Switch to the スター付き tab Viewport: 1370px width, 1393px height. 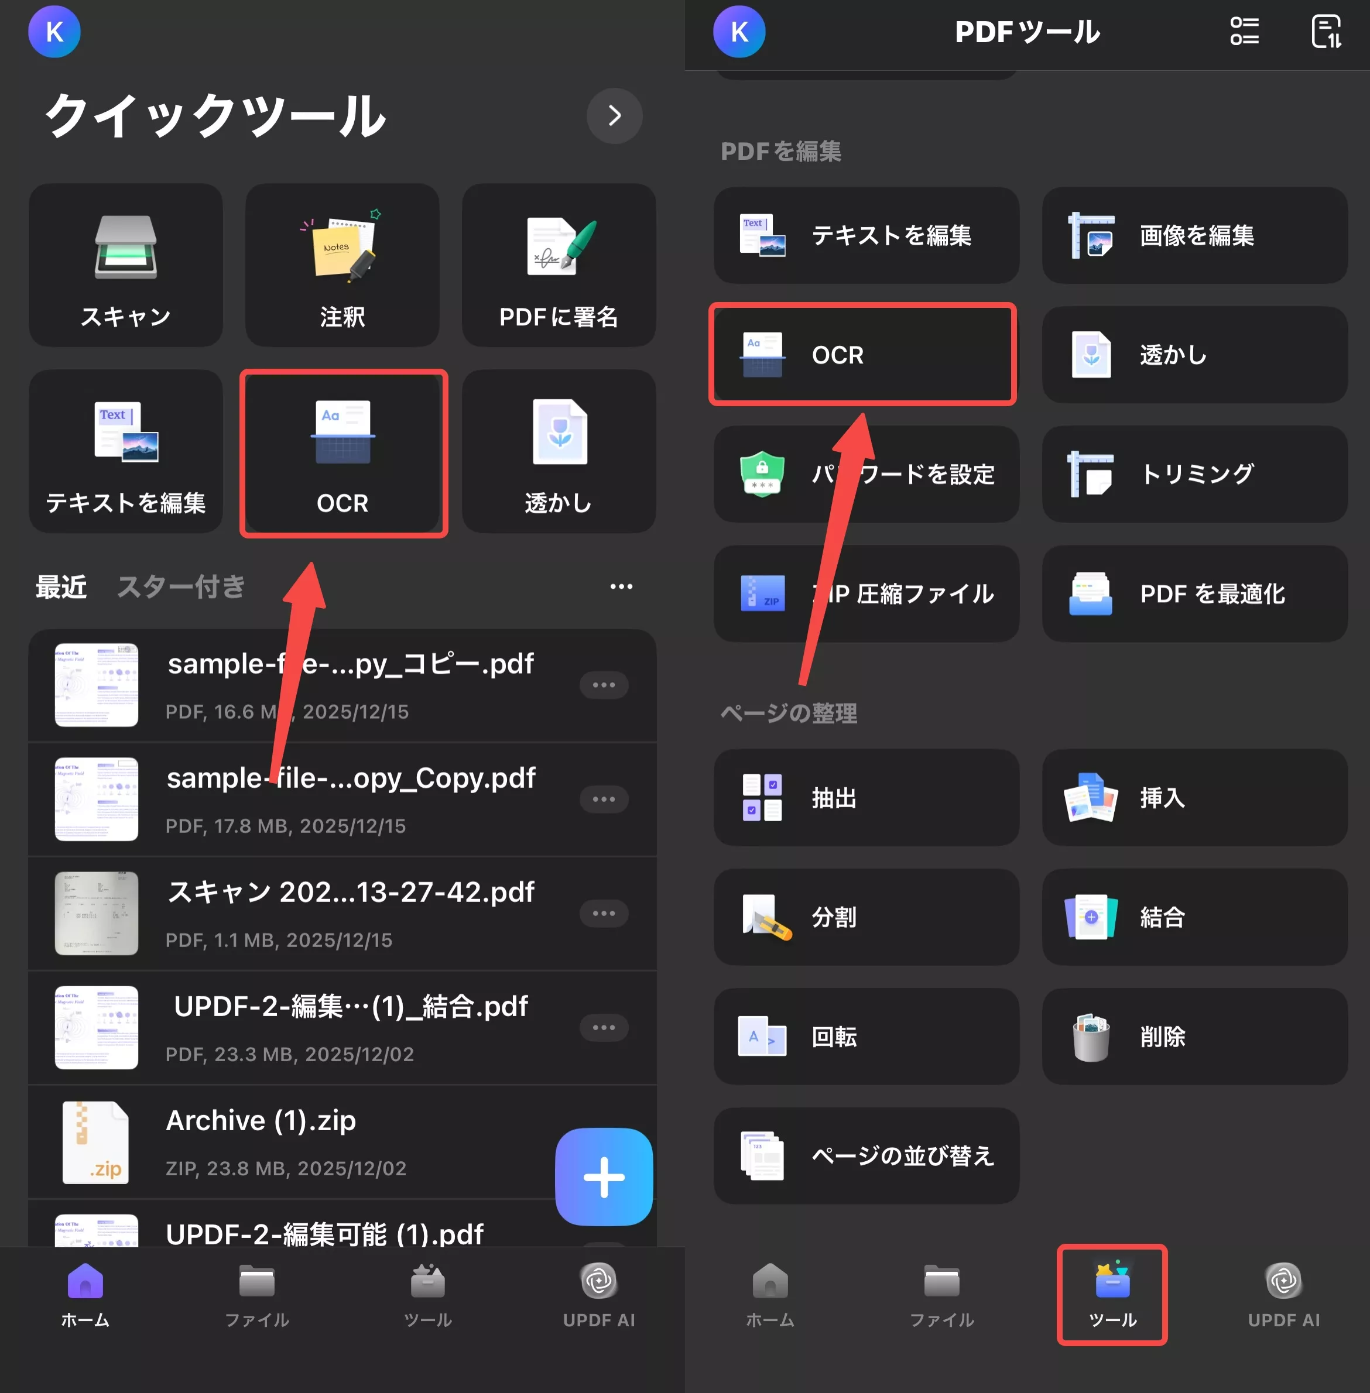pyautogui.click(x=180, y=587)
